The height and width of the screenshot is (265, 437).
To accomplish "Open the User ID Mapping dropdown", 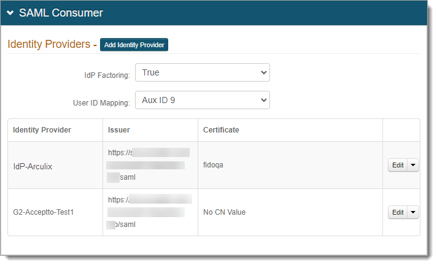I will (202, 99).
